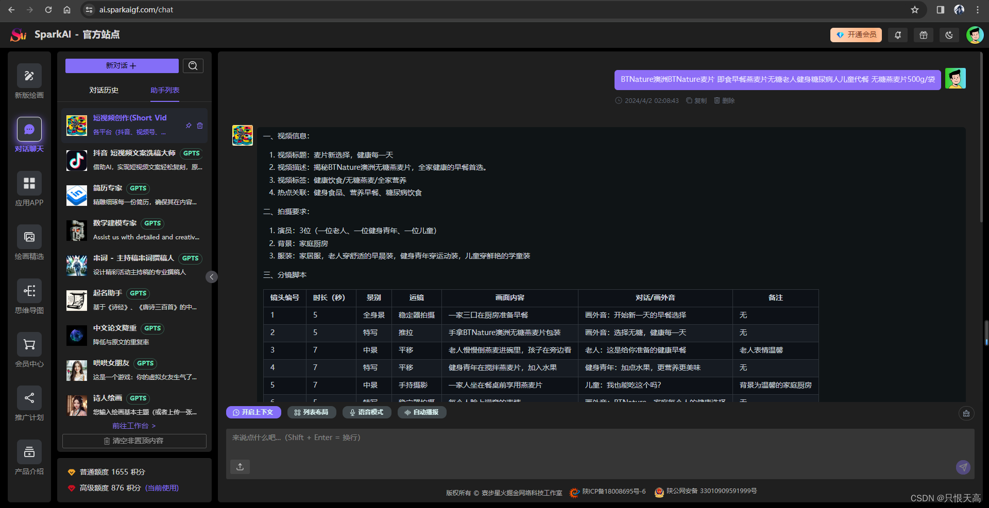
Task: Click the SparkAI logo
Action: click(x=19, y=34)
